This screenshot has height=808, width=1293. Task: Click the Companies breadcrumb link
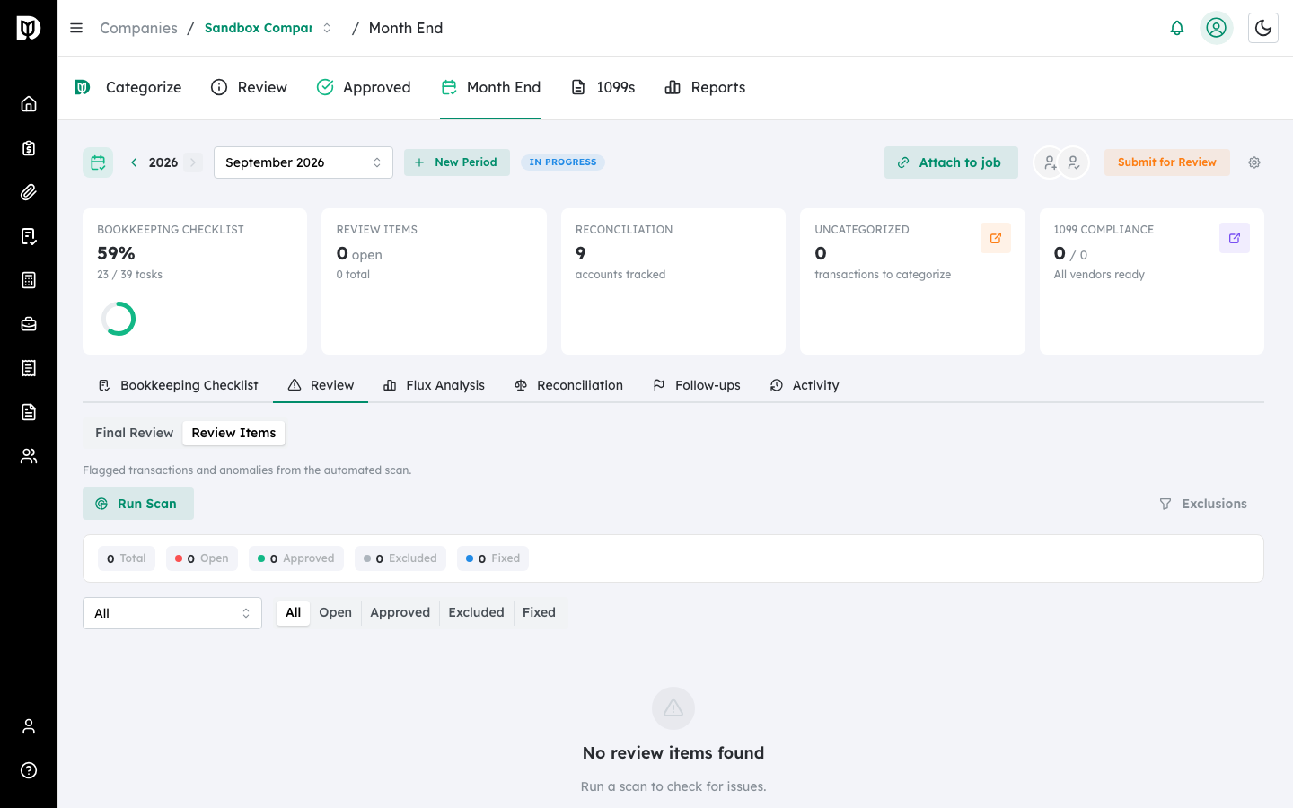pos(139,28)
